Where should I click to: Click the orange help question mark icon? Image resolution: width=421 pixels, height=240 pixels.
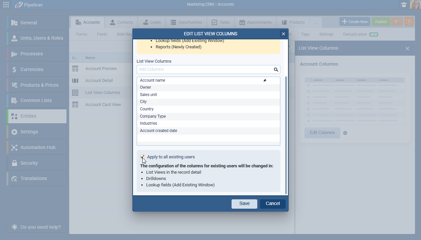(x=409, y=22)
